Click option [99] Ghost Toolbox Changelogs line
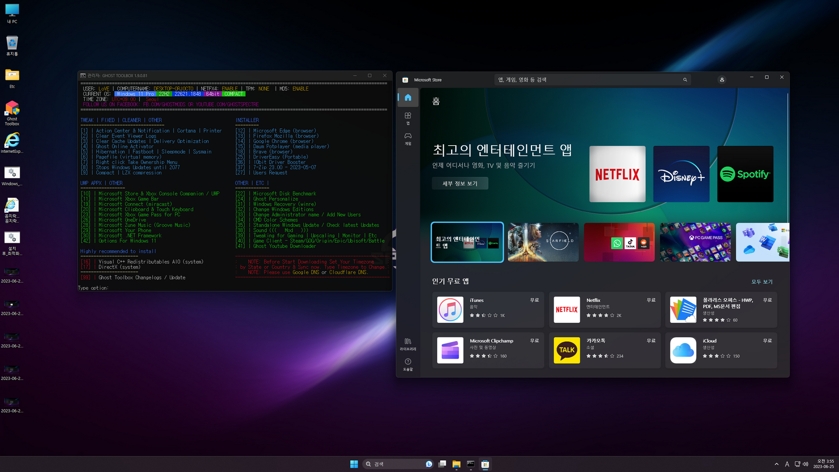 [x=133, y=277]
